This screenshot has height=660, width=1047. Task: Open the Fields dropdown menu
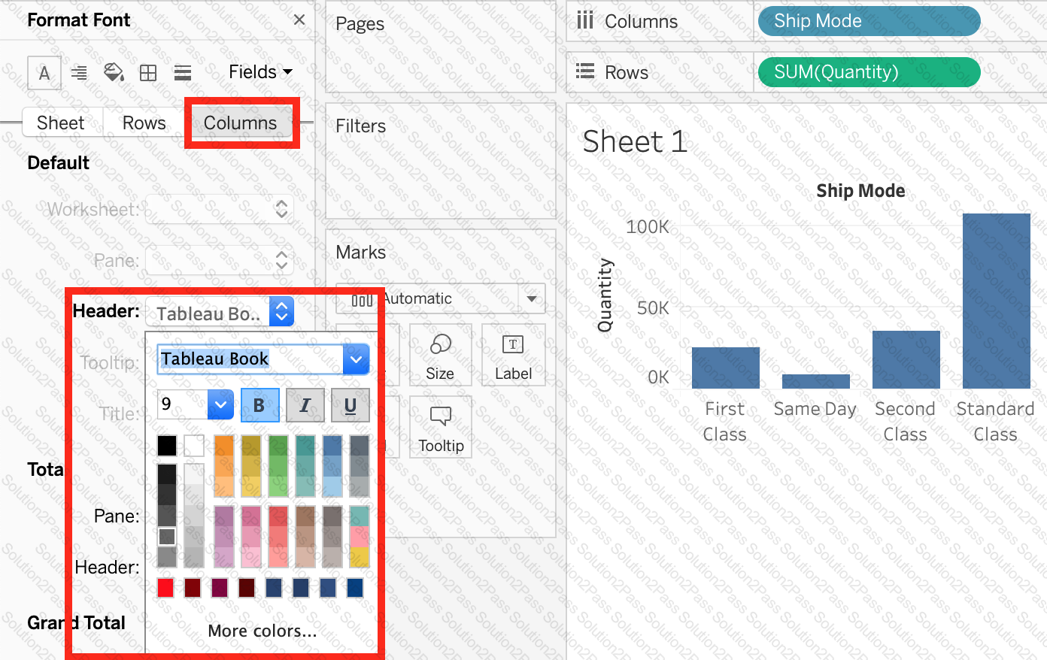click(x=260, y=72)
